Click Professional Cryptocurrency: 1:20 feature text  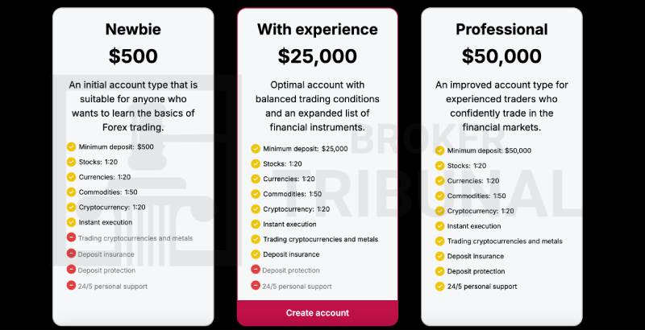pos(481,211)
